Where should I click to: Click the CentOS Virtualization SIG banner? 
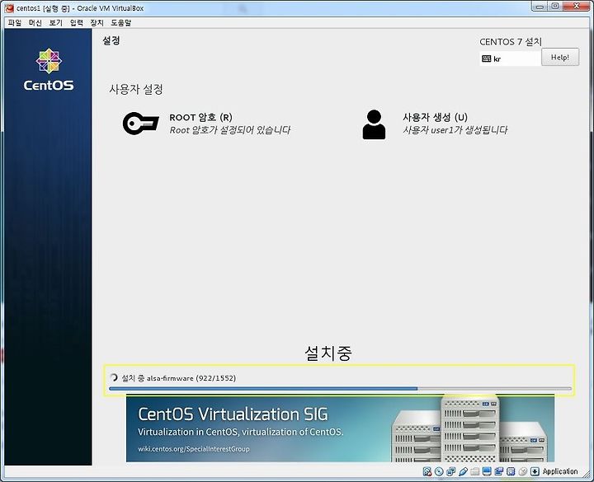point(340,428)
